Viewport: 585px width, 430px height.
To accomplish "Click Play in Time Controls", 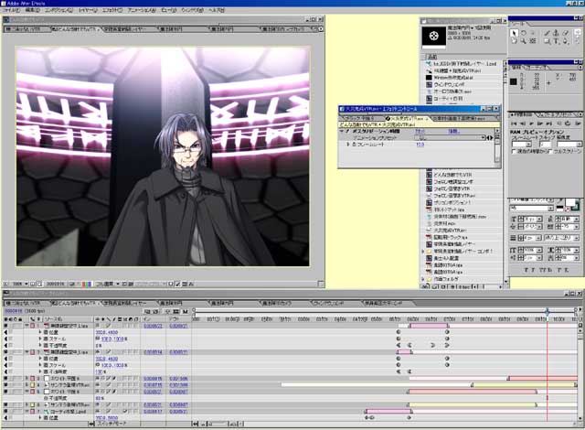I will pos(532,124).
